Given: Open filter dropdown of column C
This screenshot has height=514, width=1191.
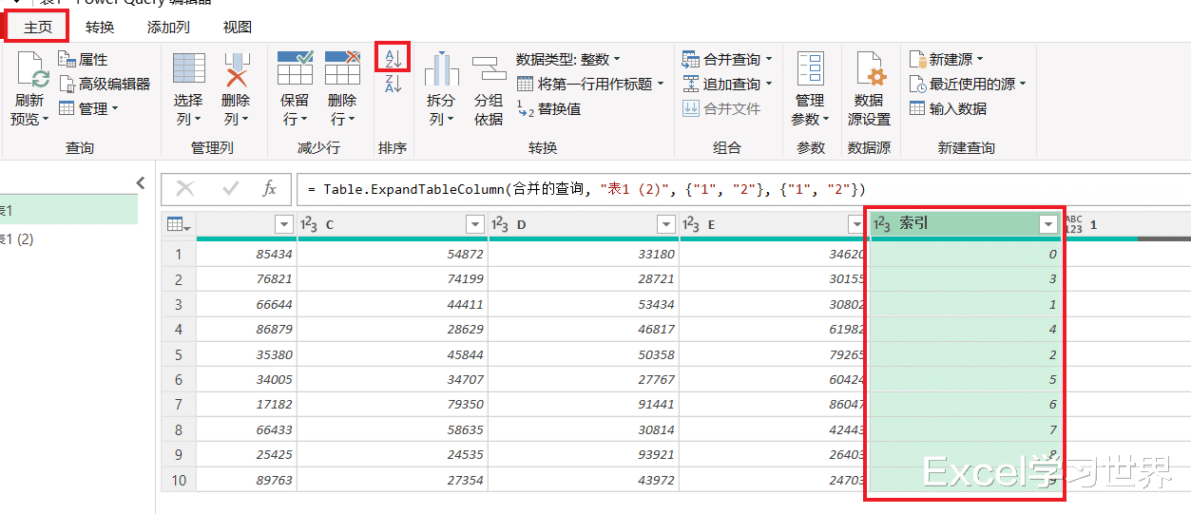Looking at the screenshot, I should tap(476, 224).
